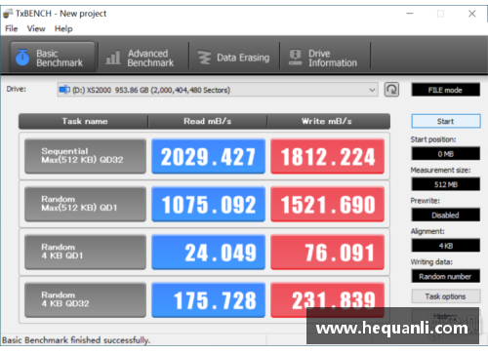Click the Sequential Max(512 KB) QD32 task button
The image size is (488, 353).
85,156
